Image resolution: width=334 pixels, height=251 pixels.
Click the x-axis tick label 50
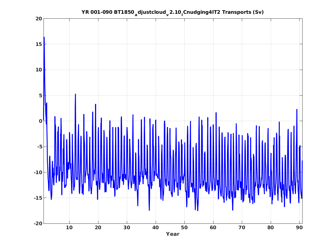tap(184, 227)
